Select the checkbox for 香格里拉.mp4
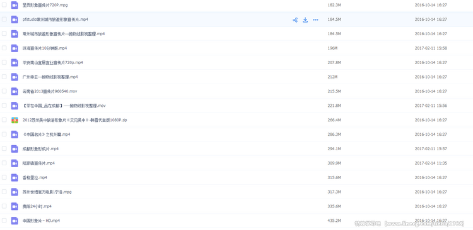This screenshot has width=473, height=230. [4, 177]
